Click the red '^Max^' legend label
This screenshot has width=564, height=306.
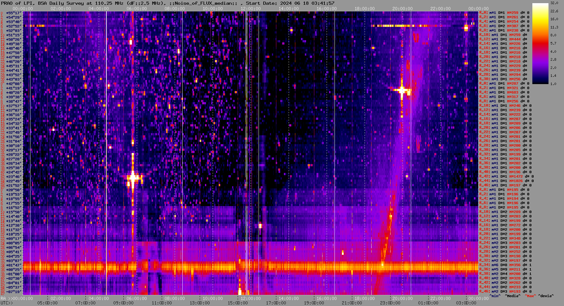[x=530, y=296]
